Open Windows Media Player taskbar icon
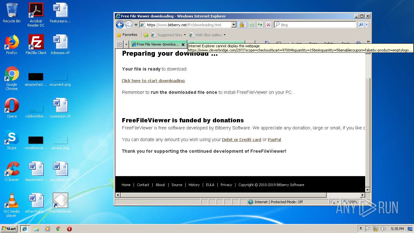This screenshot has width=414, height=233. click(48, 229)
